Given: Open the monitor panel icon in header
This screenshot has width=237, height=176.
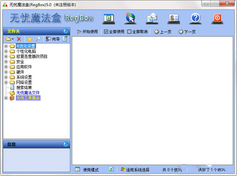Looking at the screenshot, I should click(109, 19).
